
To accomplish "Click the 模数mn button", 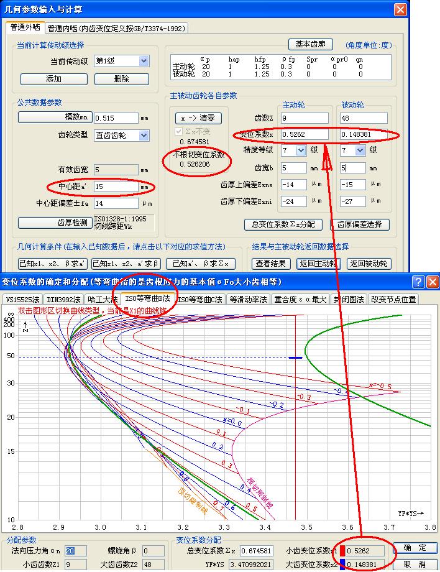I will pos(55,117).
